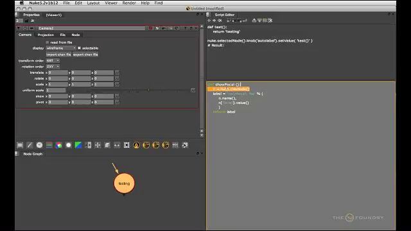Click the import chan file button
411x231 pixels.
pyautogui.click(x=58, y=55)
